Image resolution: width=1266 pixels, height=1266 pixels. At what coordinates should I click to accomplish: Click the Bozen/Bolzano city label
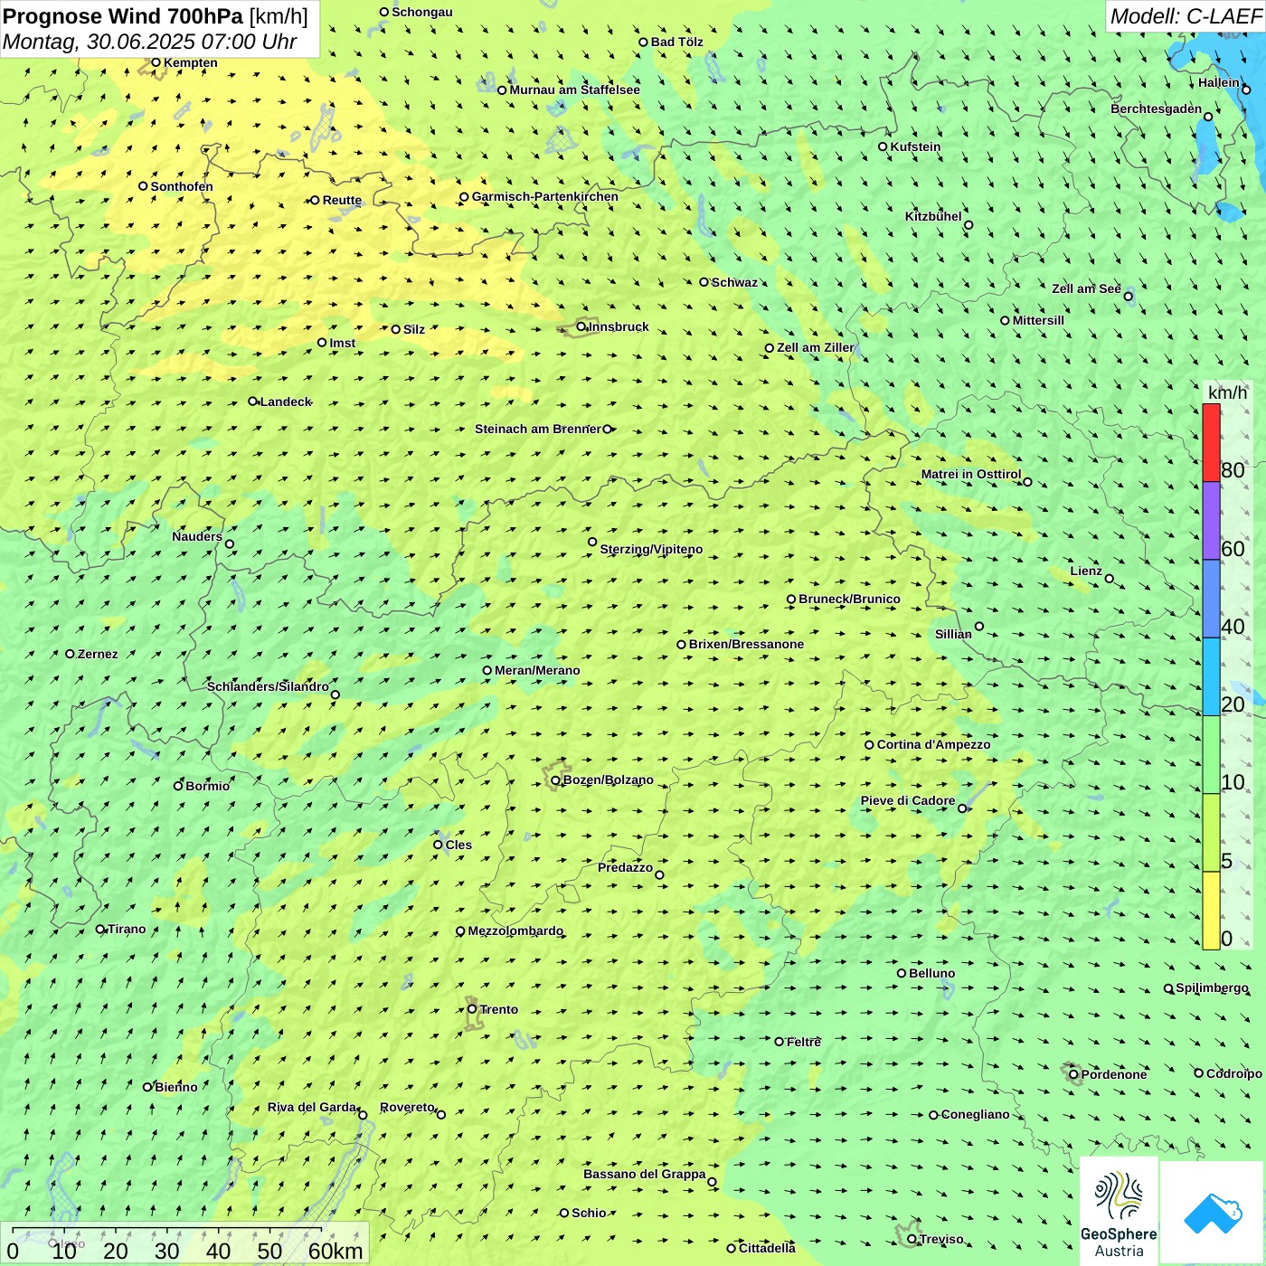tap(608, 779)
